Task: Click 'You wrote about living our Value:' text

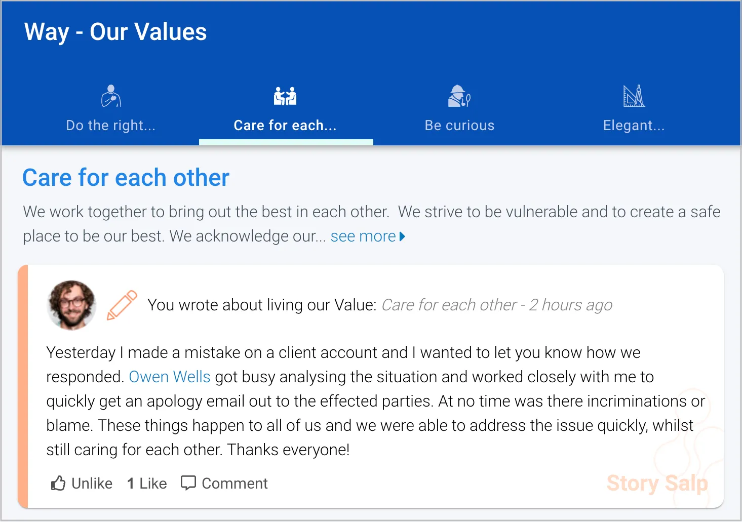Action: click(x=262, y=305)
